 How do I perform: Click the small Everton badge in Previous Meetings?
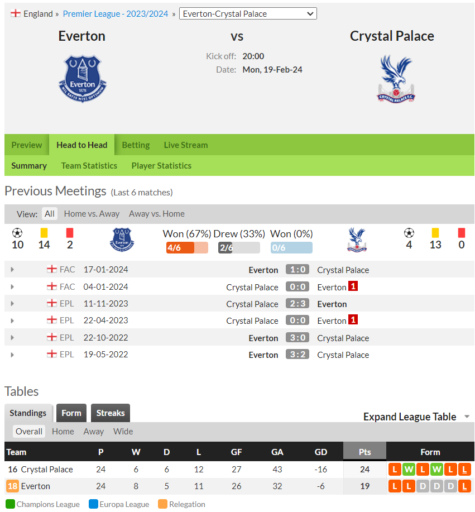122,240
